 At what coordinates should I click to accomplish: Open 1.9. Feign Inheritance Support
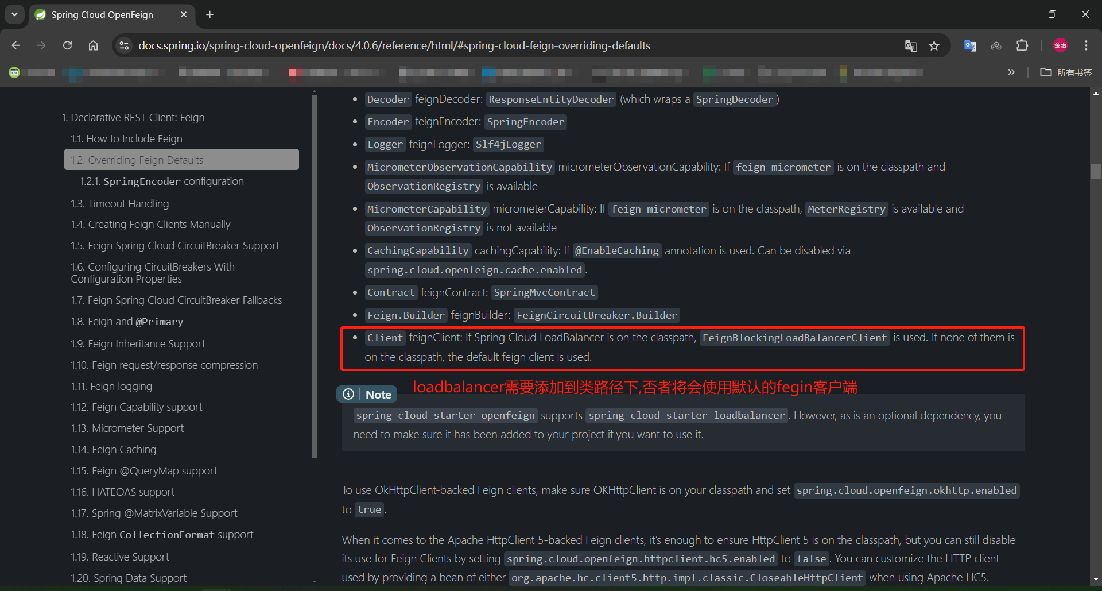(x=138, y=343)
